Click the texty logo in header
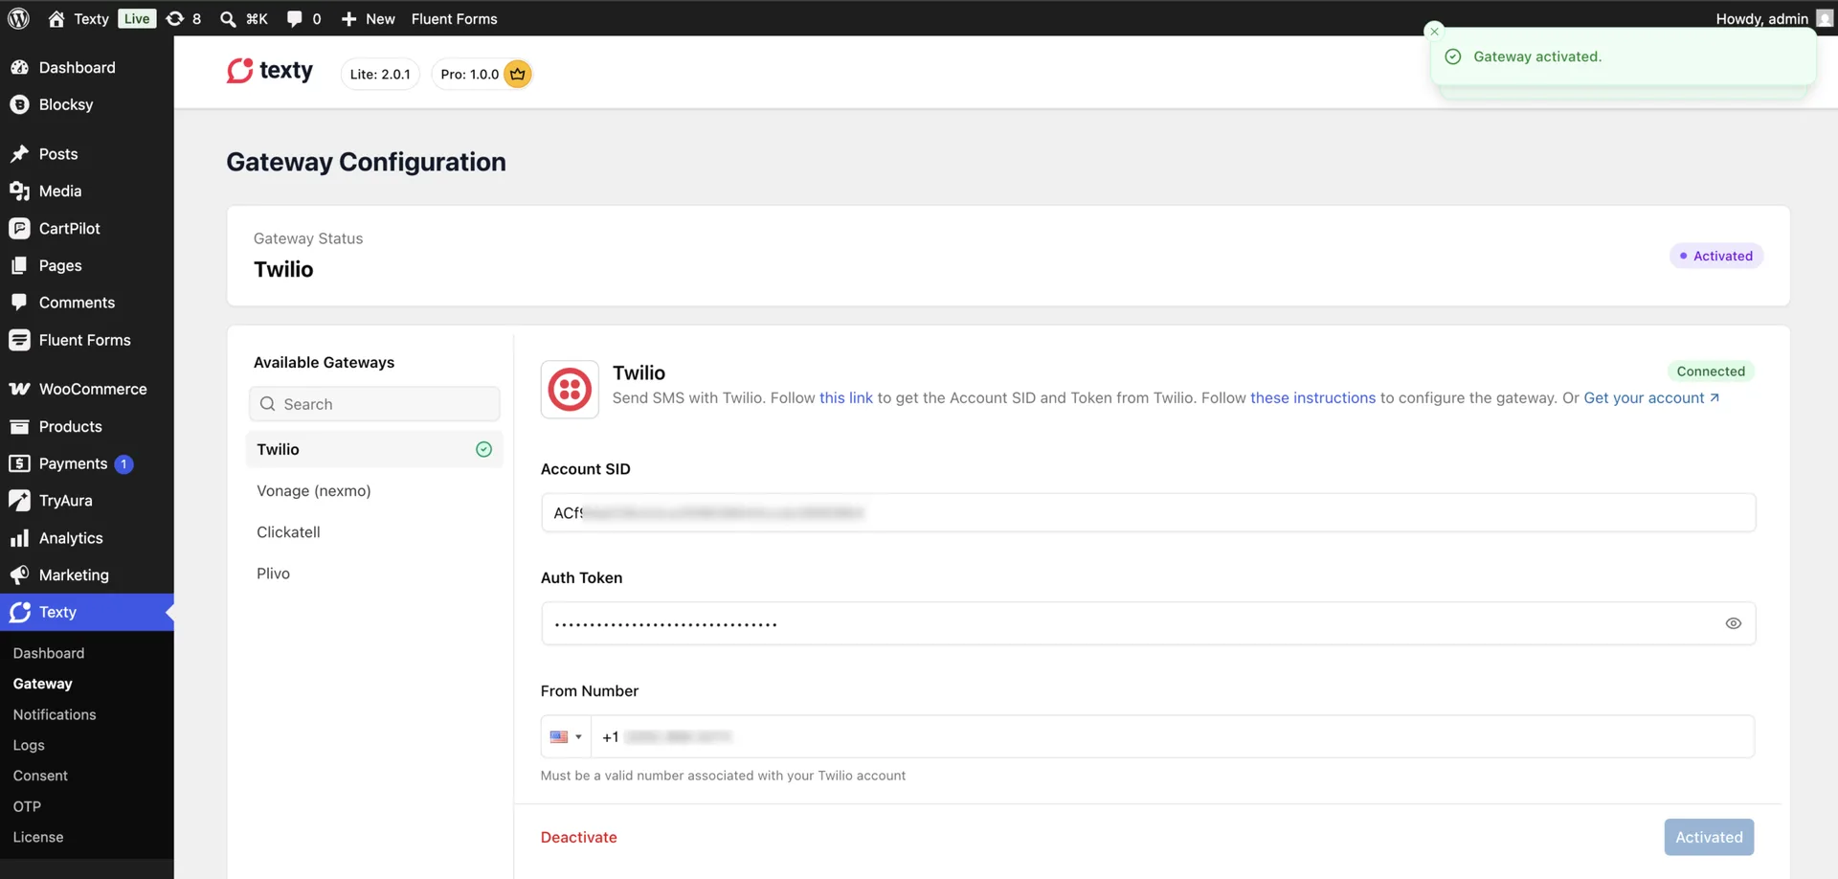Screen dimensions: 1838x879 click(x=270, y=72)
